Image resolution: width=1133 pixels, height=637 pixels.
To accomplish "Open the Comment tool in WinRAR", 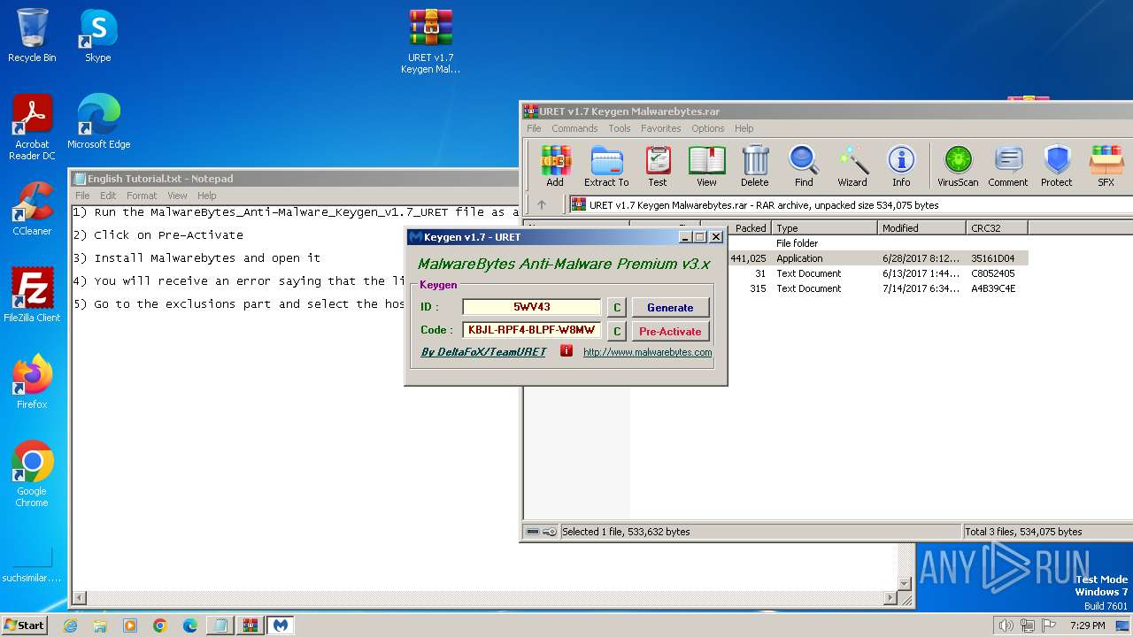I will pos(1008,166).
